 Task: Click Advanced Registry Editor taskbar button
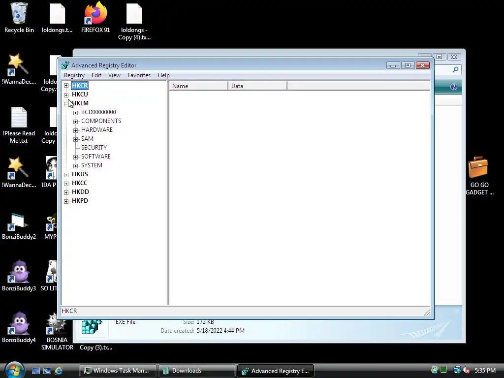pos(276,371)
